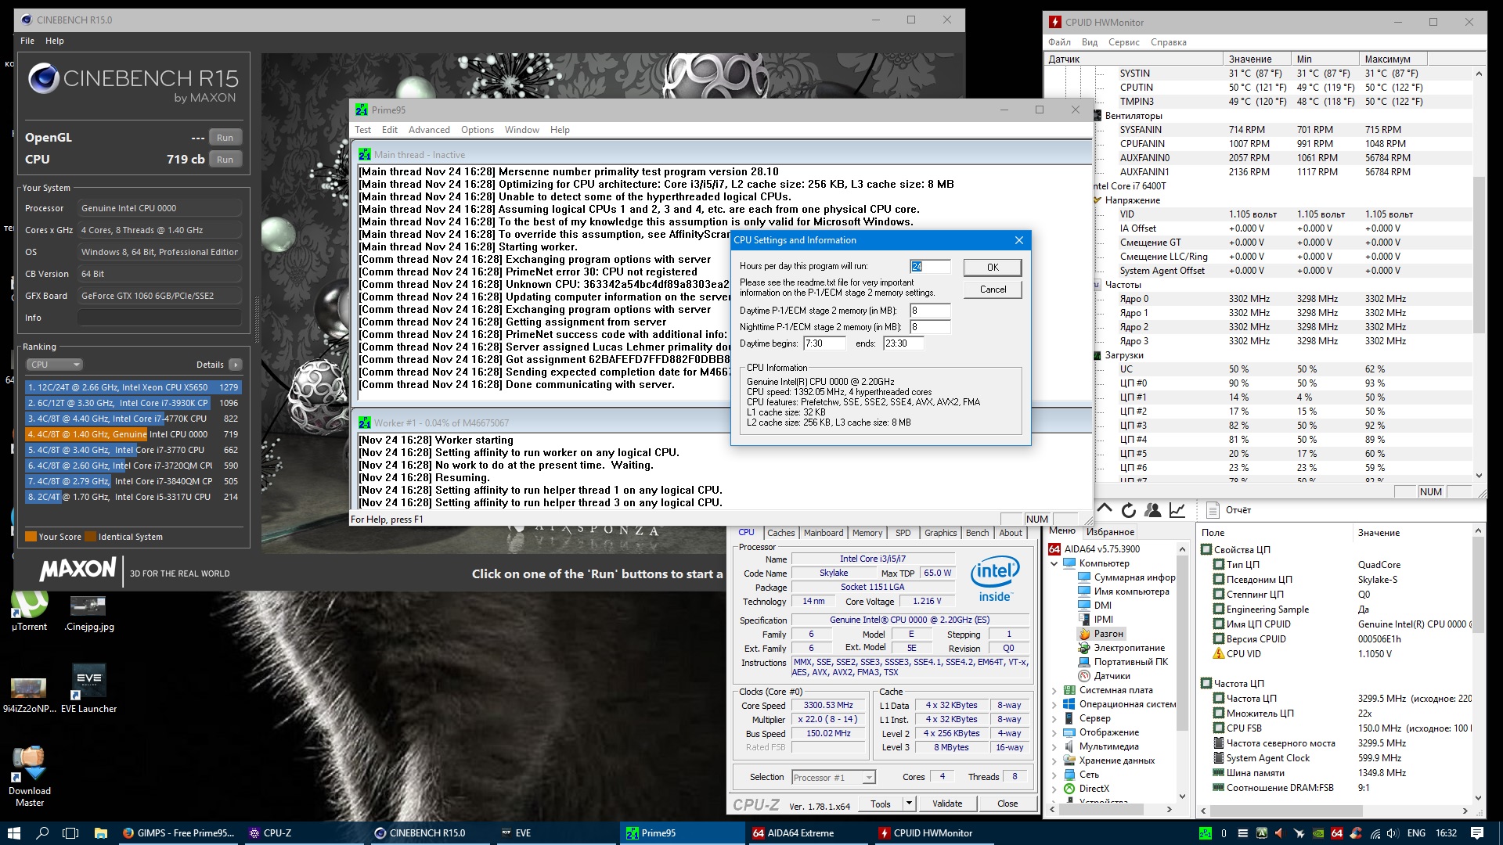Switch to the Memory tab in CPU-Z
1503x845 pixels.
pos(867,533)
